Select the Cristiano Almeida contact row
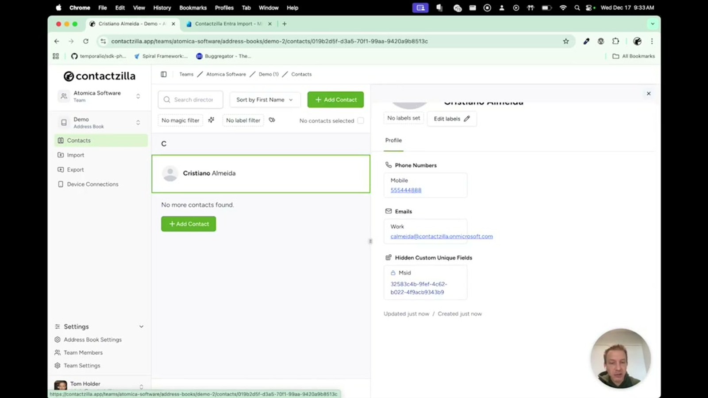 261,174
